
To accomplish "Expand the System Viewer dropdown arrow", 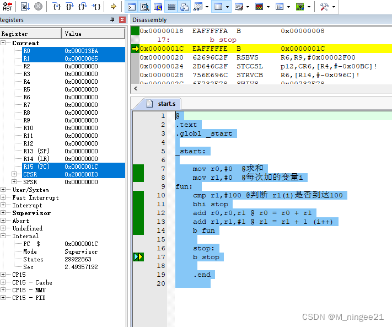I will coord(309,7).
